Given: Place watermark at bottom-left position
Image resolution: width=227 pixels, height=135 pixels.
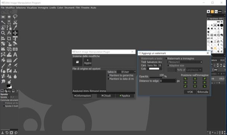Looking at the screenshot, I should point(185,86).
